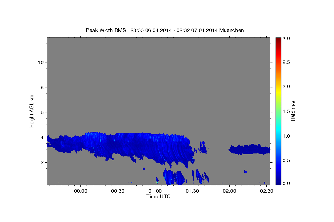334x222 pixels.
Task: Click the dark blue bottom of colorbar
Action: (278, 182)
